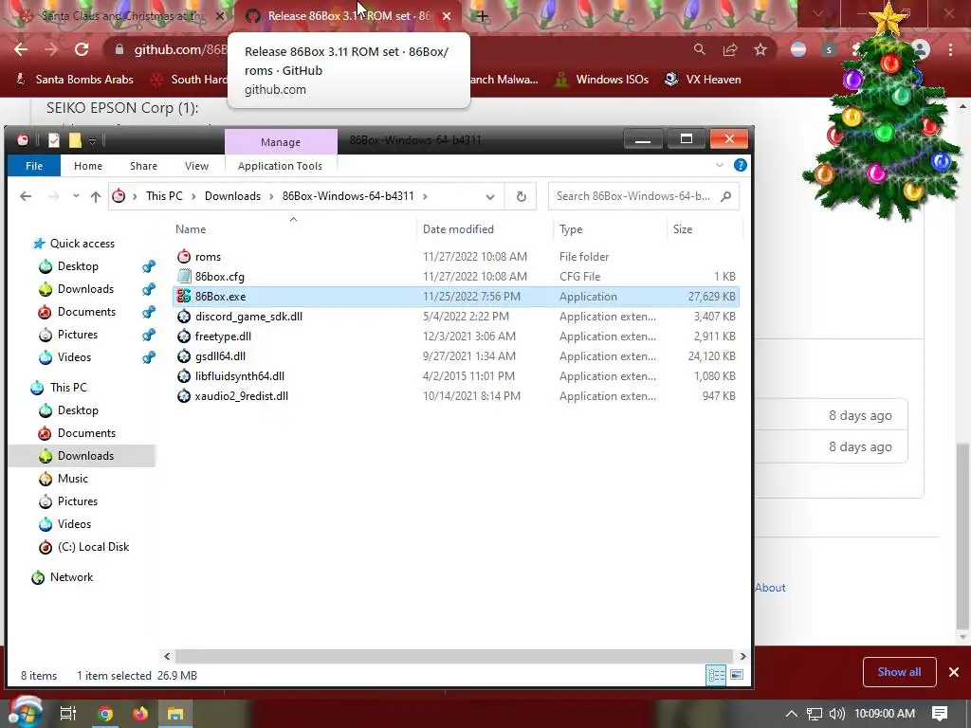971x728 pixels.
Task: Sort files by Name column
Action: tap(191, 229)
